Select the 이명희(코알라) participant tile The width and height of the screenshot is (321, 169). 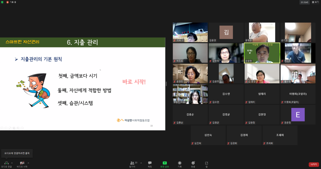pos(298,94)
